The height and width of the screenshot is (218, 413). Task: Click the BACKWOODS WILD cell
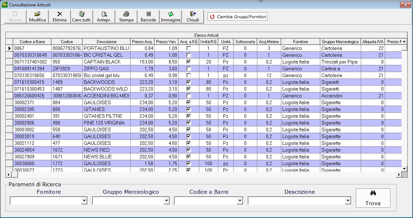[x=106, y=89]
